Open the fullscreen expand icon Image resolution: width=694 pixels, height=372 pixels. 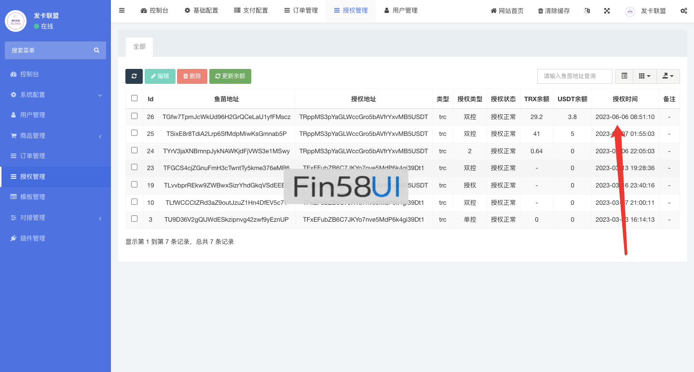coord(607,11)
